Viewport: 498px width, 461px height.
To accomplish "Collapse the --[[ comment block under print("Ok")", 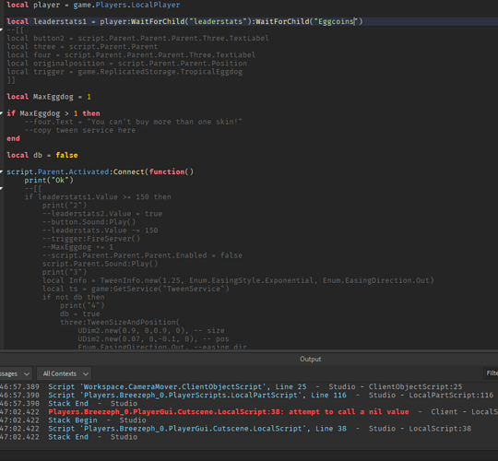I will [1, 189].
